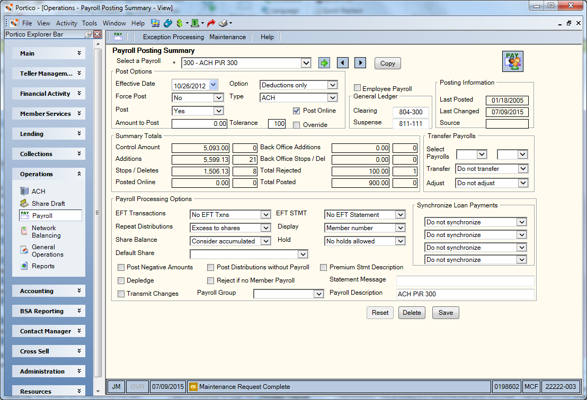Image resolution: width=587 pixels, height=400 pixels.
Task: Open the Repeat Distributions dropdown
Action: pos(266,228)
